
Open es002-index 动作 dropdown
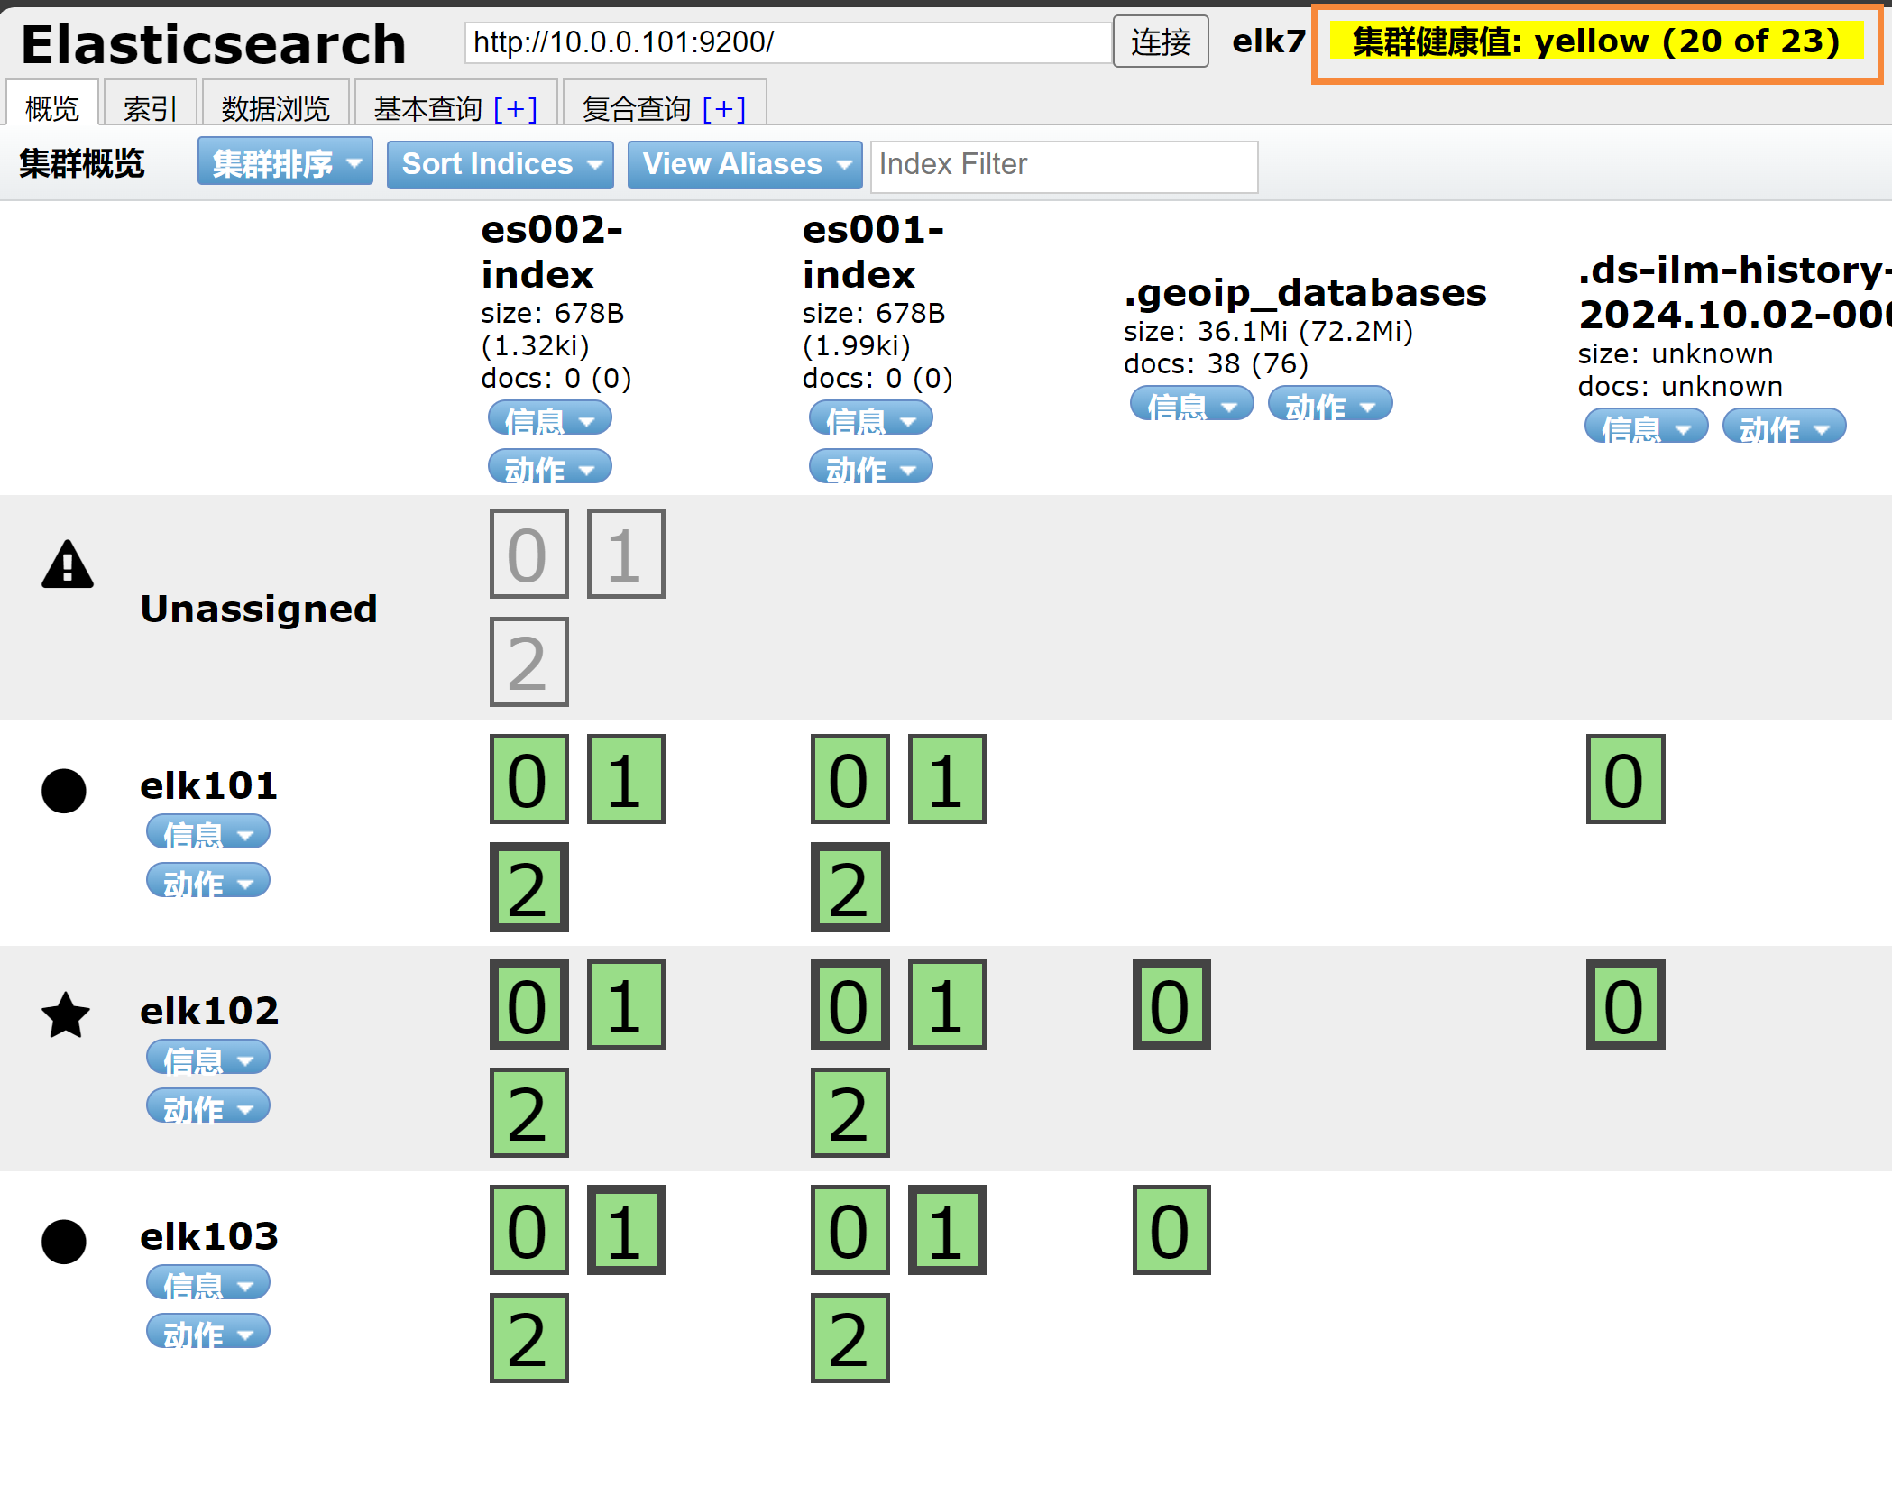[x=550, y=467]
